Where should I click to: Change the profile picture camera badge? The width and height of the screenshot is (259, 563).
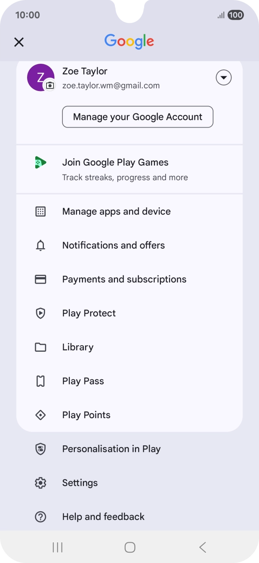[x=50, y=85]
